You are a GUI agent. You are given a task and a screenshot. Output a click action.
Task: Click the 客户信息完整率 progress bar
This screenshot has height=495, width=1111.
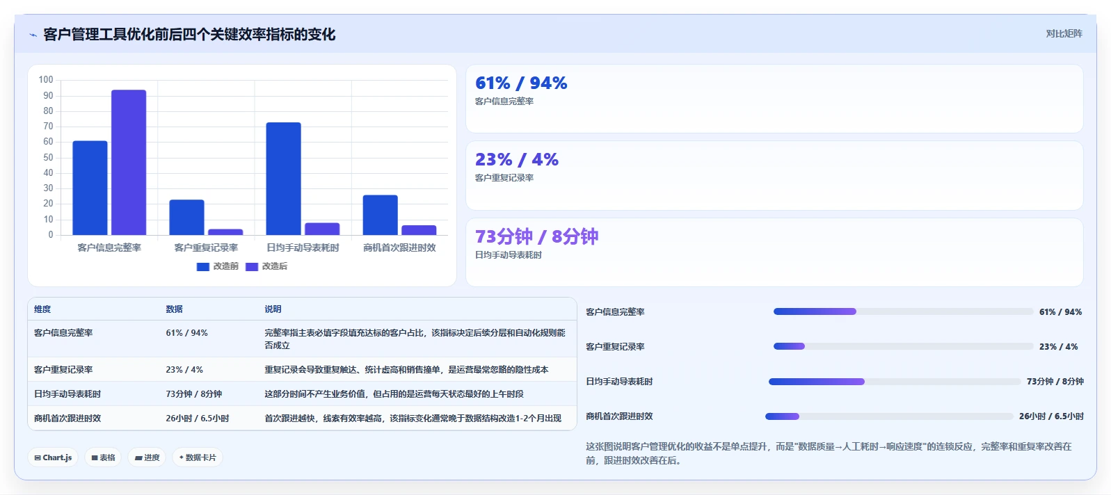click(x=903, y=311)
